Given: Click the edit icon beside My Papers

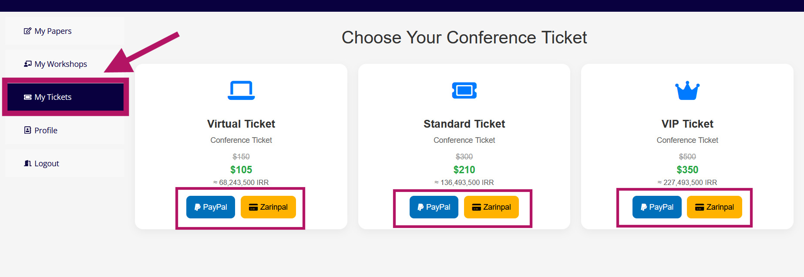Looking at the screenshot, I should point(27,31).
